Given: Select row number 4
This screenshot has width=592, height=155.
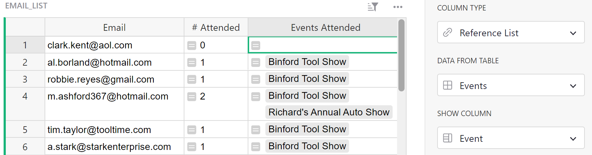Looking at the screenshot, I should [x=25, y=96].
